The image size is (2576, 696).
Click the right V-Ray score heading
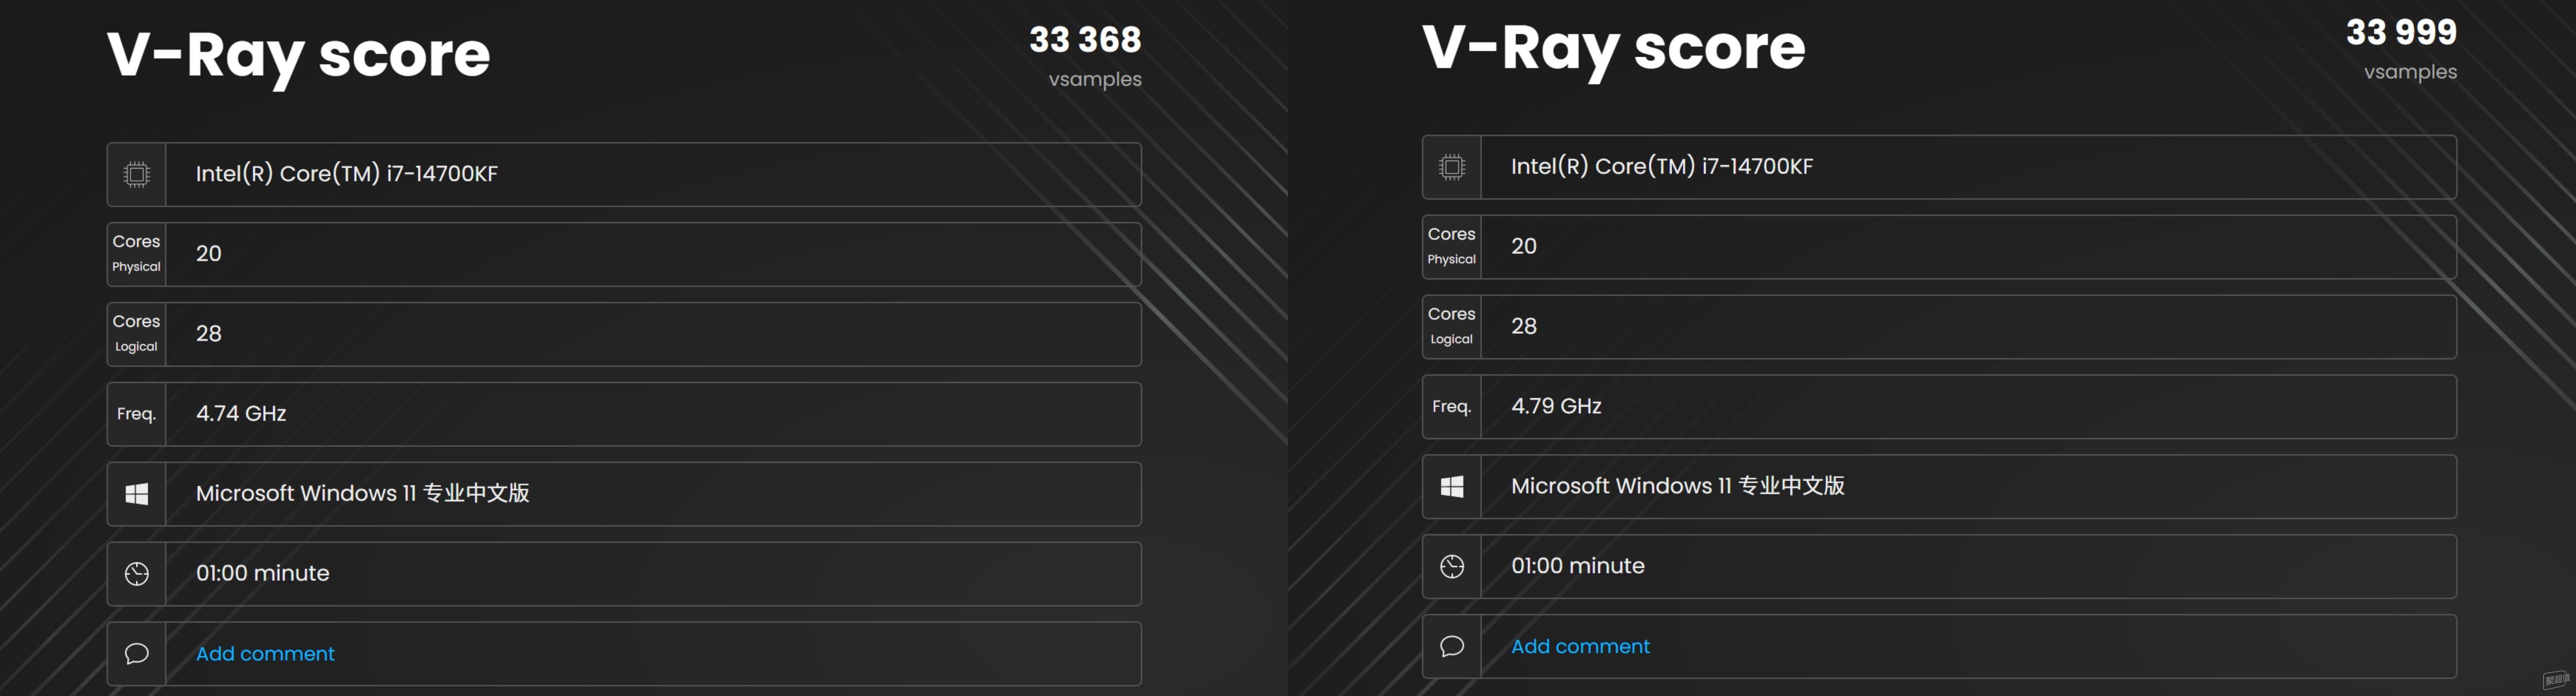point(1613,49)
